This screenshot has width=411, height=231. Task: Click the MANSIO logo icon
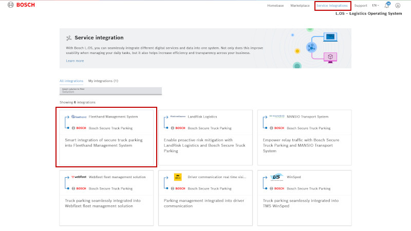277,117
